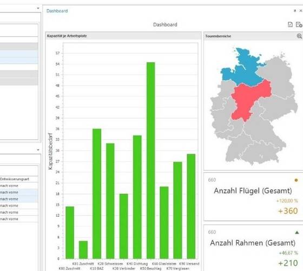
Task: Pin the Dashboard panel with the pushpin icon
Action: click(x=295, y=11)
